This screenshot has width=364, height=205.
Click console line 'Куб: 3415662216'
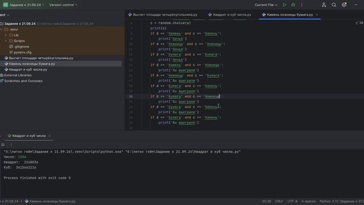point(20,167)
